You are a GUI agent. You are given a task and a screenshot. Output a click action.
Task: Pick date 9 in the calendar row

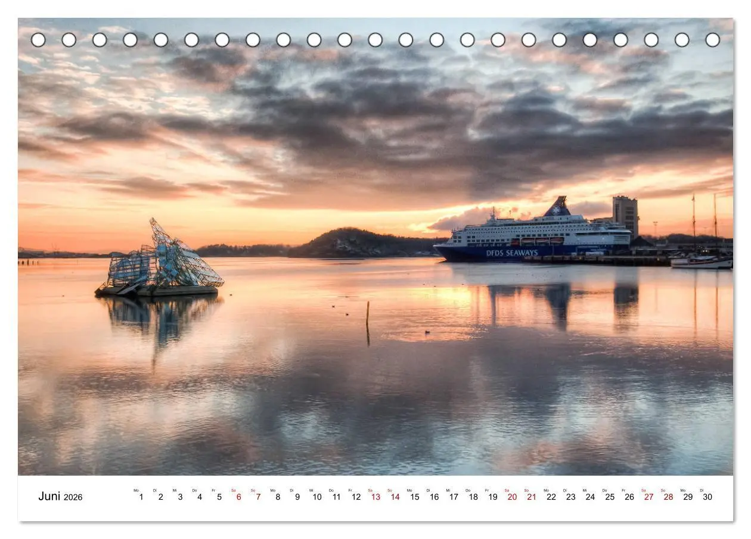[x=297, y=497]
